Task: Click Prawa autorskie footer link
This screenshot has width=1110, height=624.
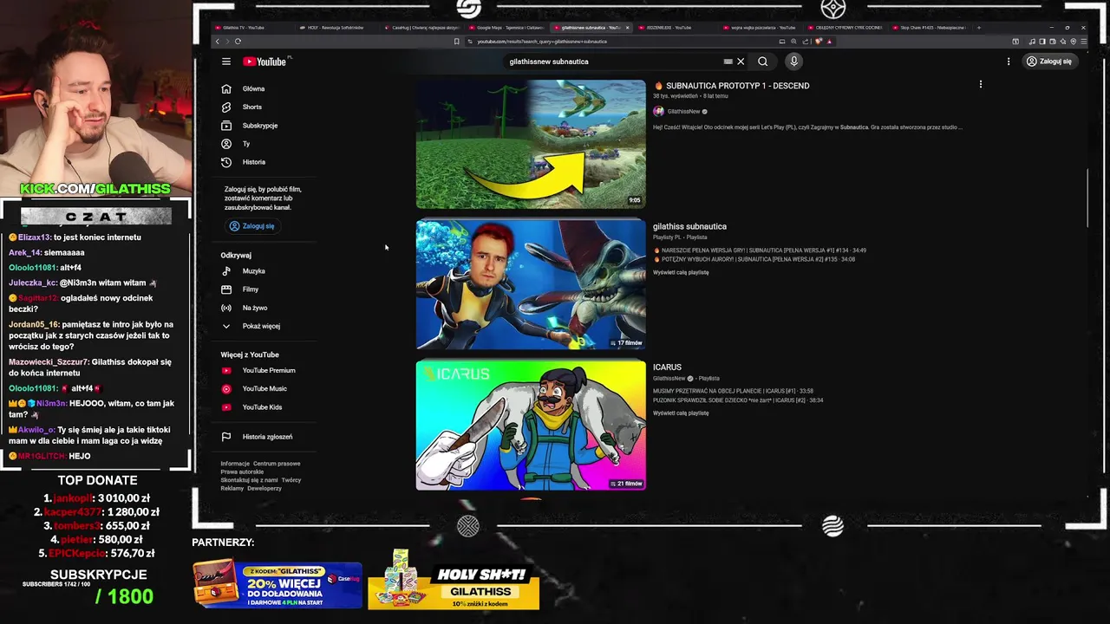Action: click(242, 472)
